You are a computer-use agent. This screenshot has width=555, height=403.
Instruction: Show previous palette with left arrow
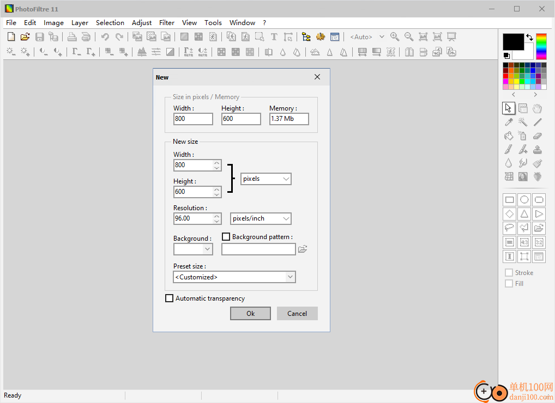(514, 95)
